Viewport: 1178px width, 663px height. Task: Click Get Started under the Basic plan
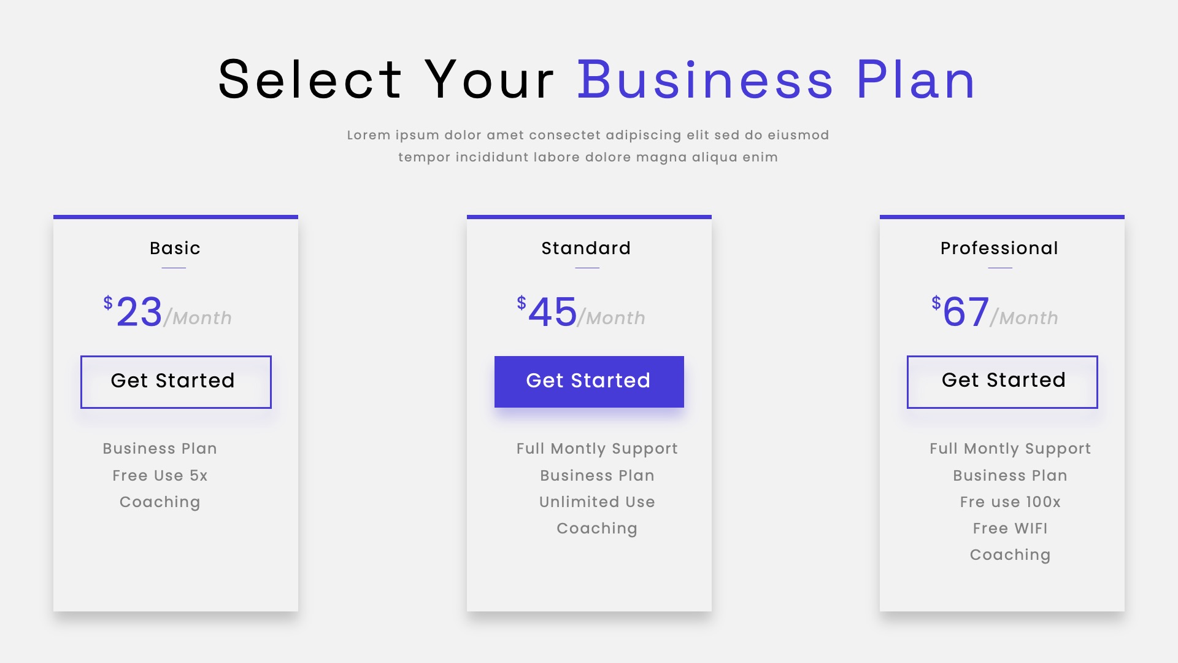point(175,381)
